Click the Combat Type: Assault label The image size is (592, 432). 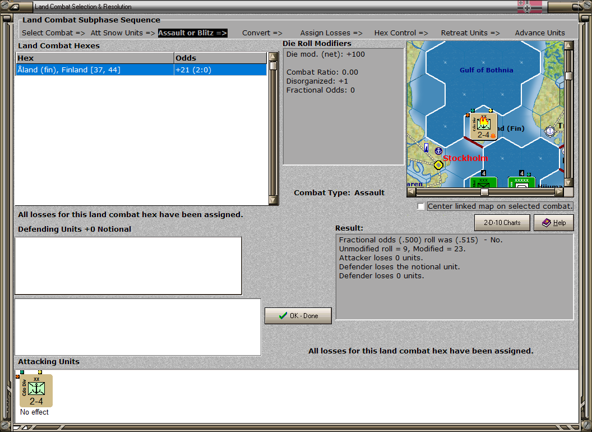(339, 193)
